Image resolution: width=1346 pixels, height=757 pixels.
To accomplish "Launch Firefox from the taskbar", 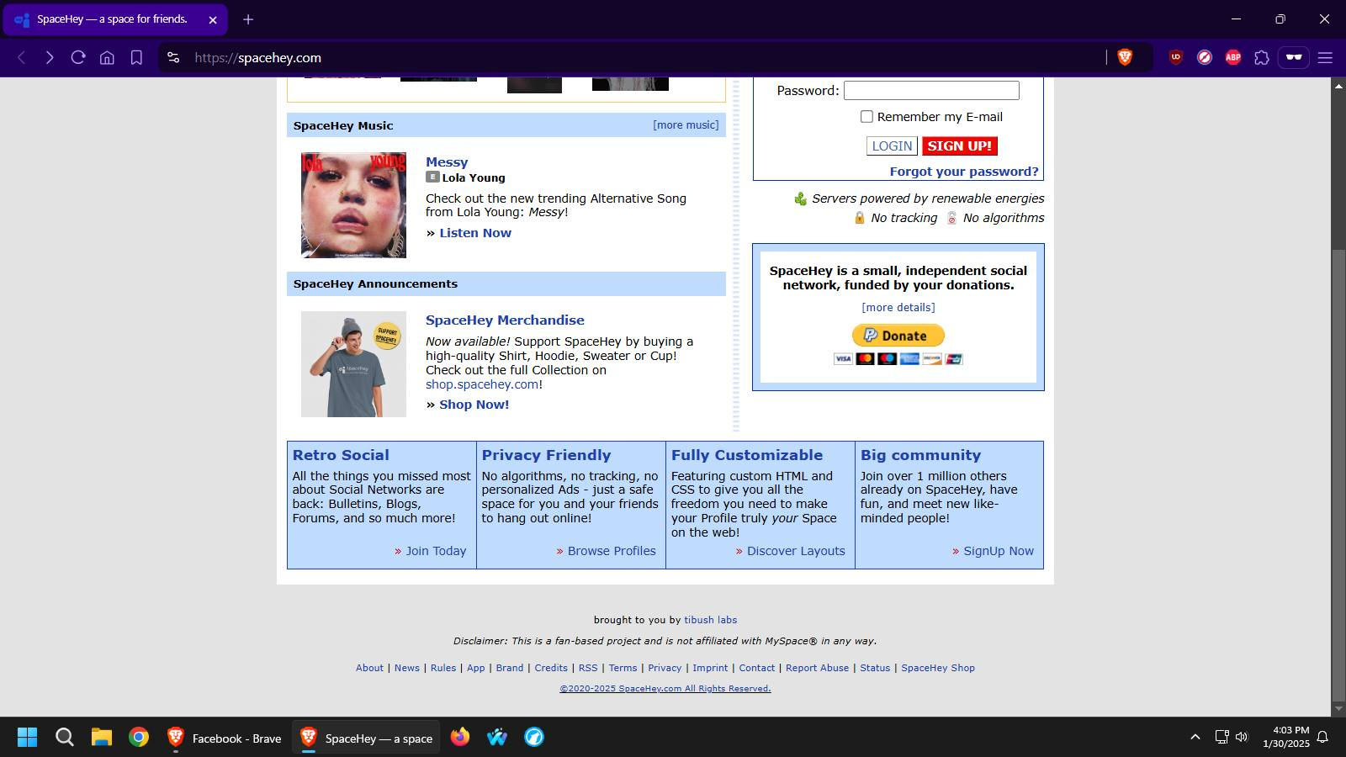I will 460,738.
